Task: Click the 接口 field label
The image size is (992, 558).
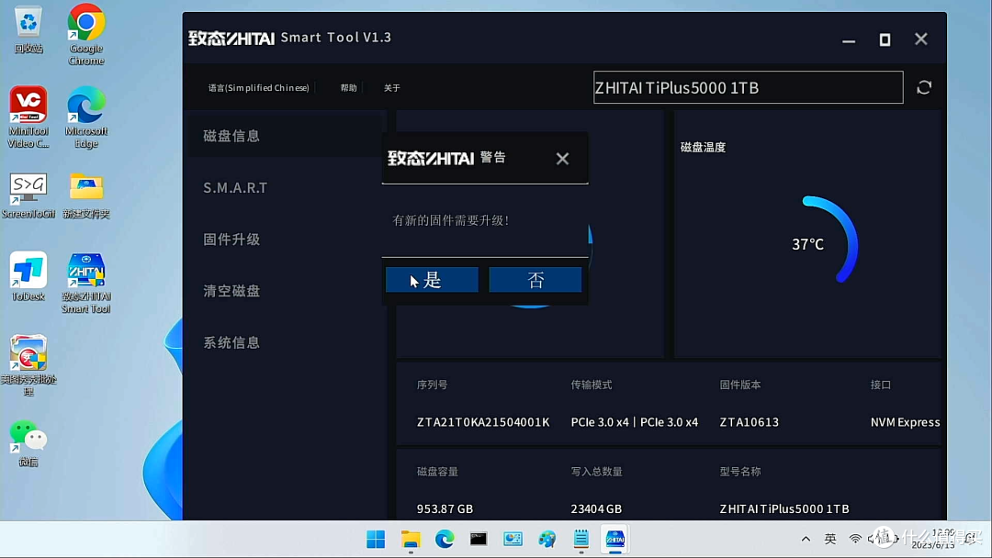Action: [x=881, y=385]
